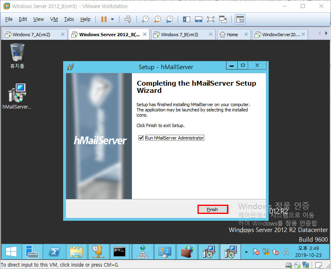Switch to WindowServer20... tab

coord(281,35)
